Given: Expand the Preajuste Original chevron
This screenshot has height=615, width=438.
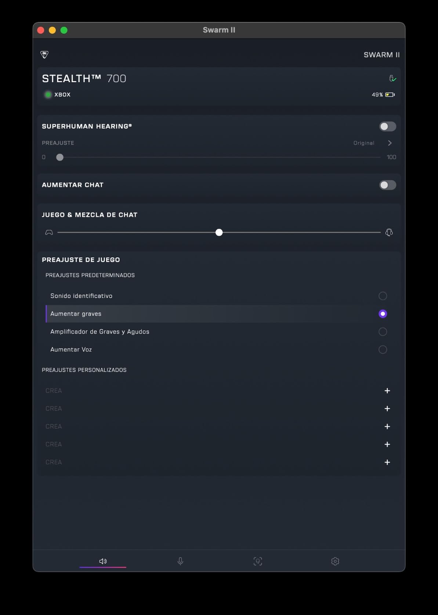Looking at the screenshot, I should (390, 143).
